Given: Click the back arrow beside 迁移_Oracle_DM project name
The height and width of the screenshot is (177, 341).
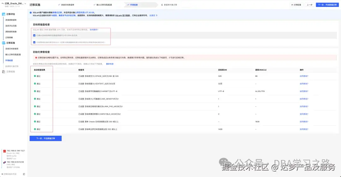Looking at the screenshot, I should tap(3, 3).
